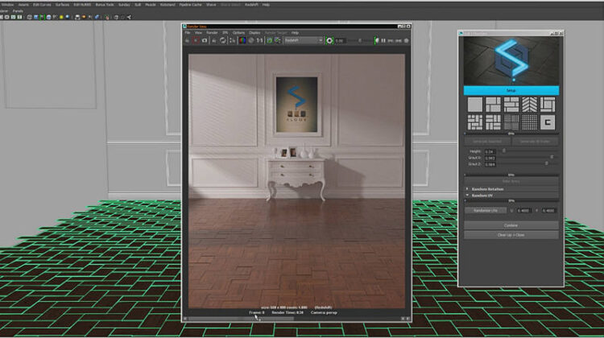Open the Render menu in Render View
The width and height of the screenshot is (604, 338).
pos(212,33)
